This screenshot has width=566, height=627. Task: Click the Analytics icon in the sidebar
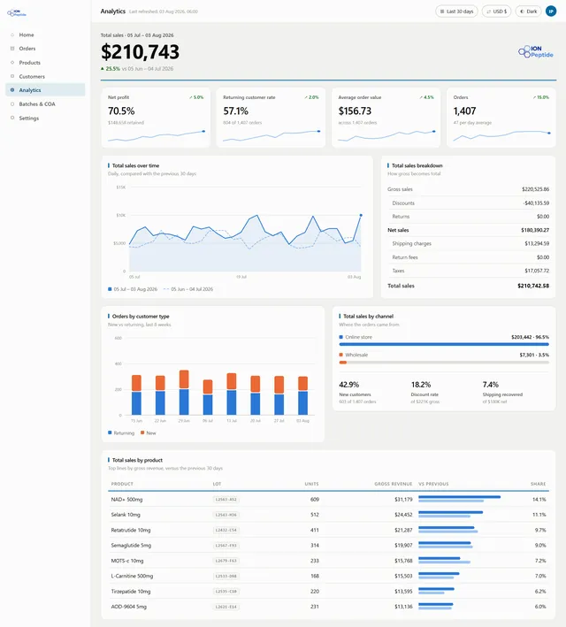[12, 90]
